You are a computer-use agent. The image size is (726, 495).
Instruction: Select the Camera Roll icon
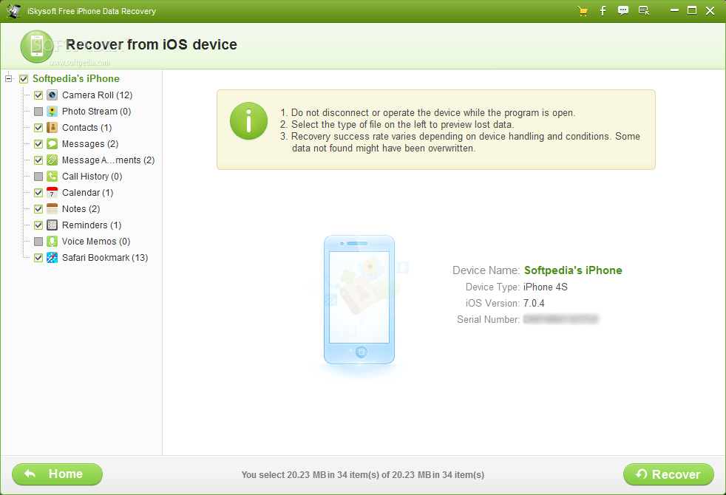coord(52,95)
